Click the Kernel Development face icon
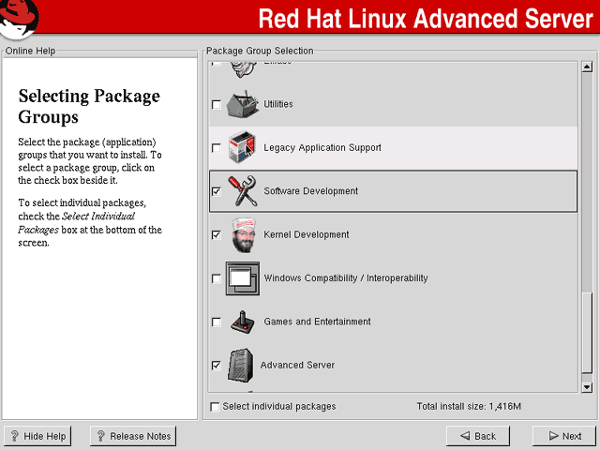This screenshot has height=450, width=600. pos(244,234)
